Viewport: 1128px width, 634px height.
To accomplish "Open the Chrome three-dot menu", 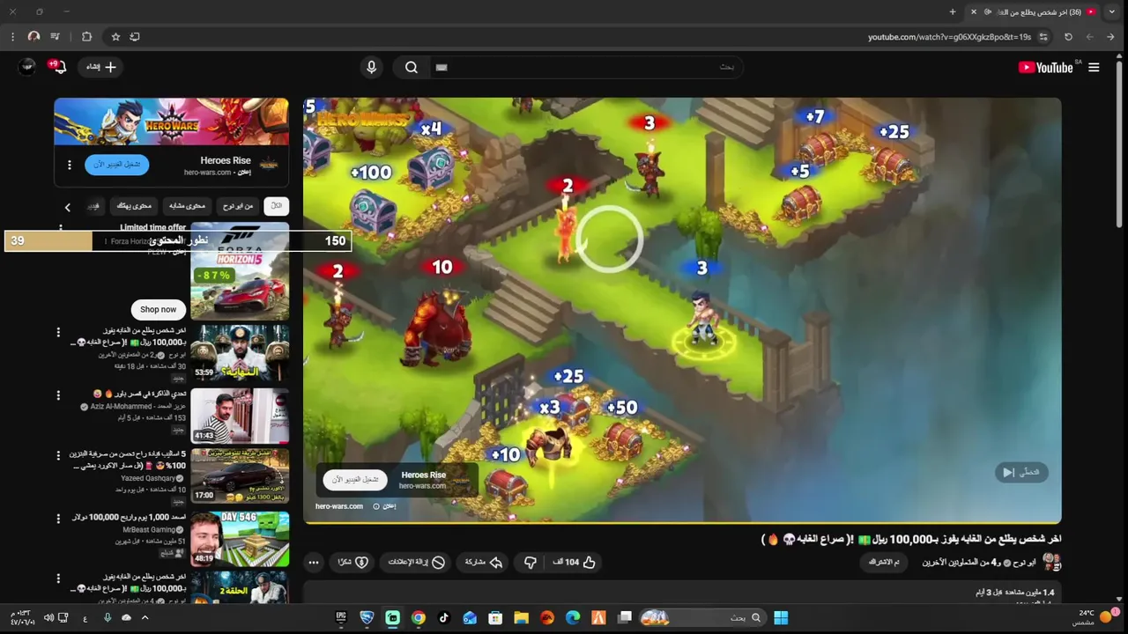I will (x=12, y=37).
